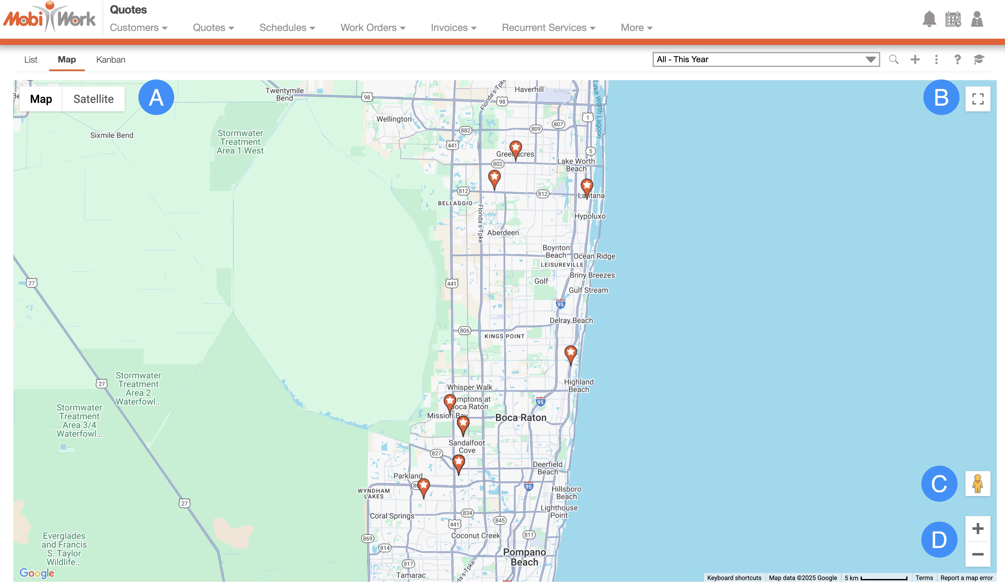Viewport: 1005px width, 586px height.
Task: Open the calendar schedule icon
Action: (x=953, y=19)
